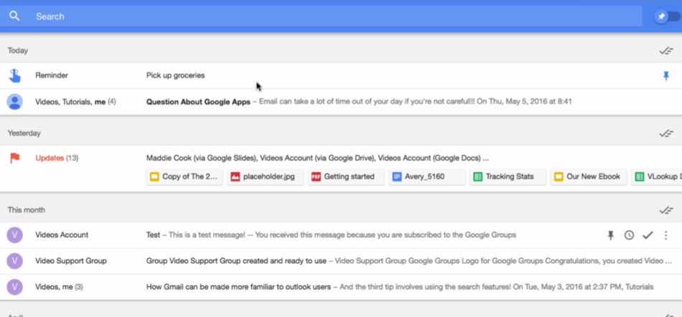This screenshot has height=317, width=682.
Task: Open Copy of The 2... attachment
Action: 184,176
